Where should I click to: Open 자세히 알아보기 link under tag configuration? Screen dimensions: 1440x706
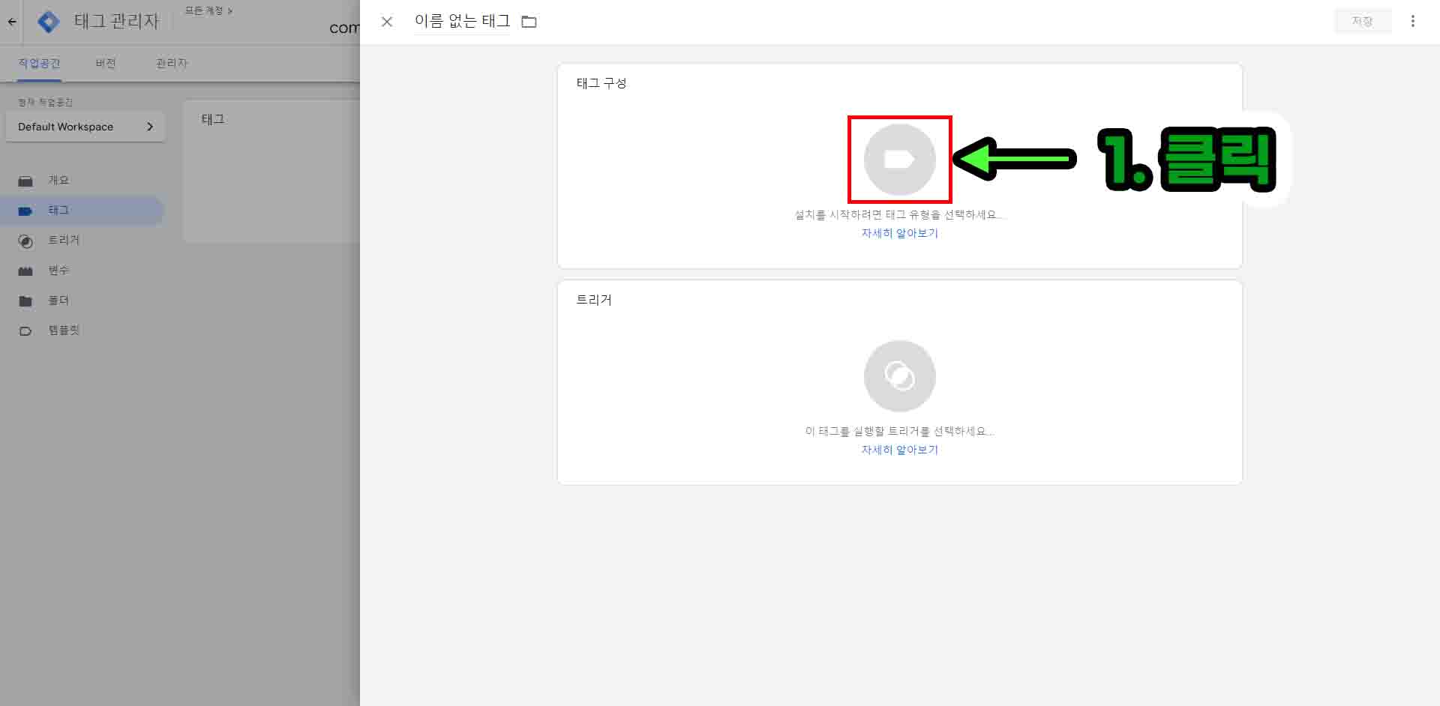pos(899,233)
